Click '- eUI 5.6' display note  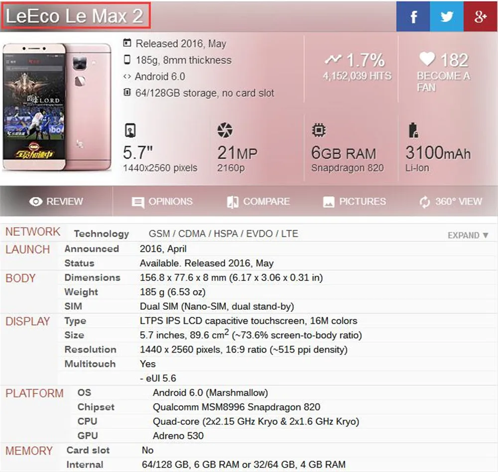(x=158, y=378)
